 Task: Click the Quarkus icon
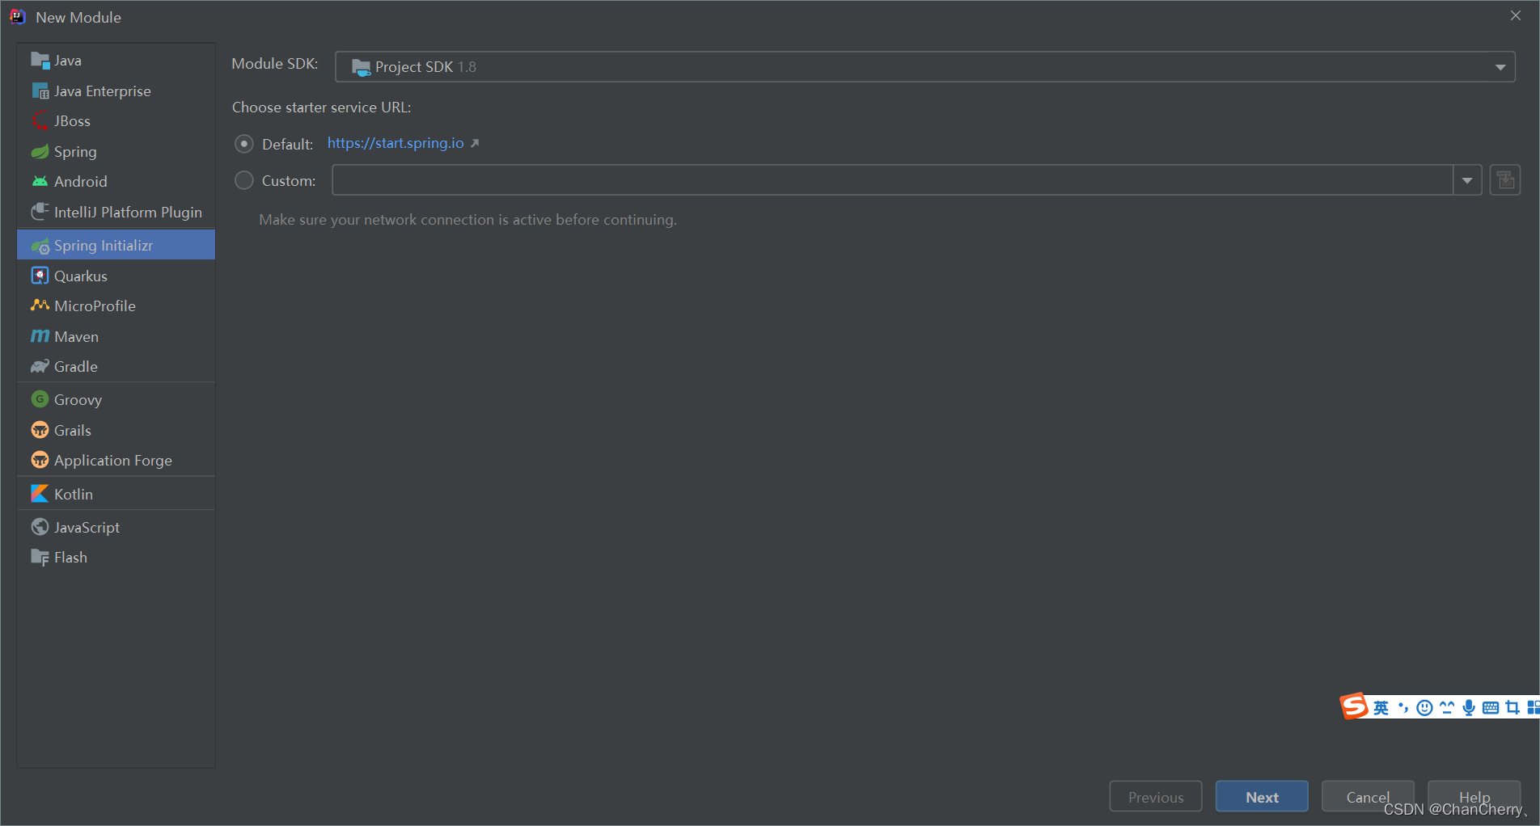point(40,276)
